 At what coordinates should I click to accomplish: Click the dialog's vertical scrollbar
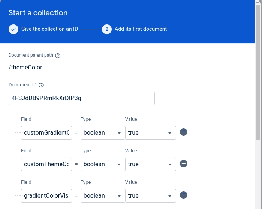258,75
